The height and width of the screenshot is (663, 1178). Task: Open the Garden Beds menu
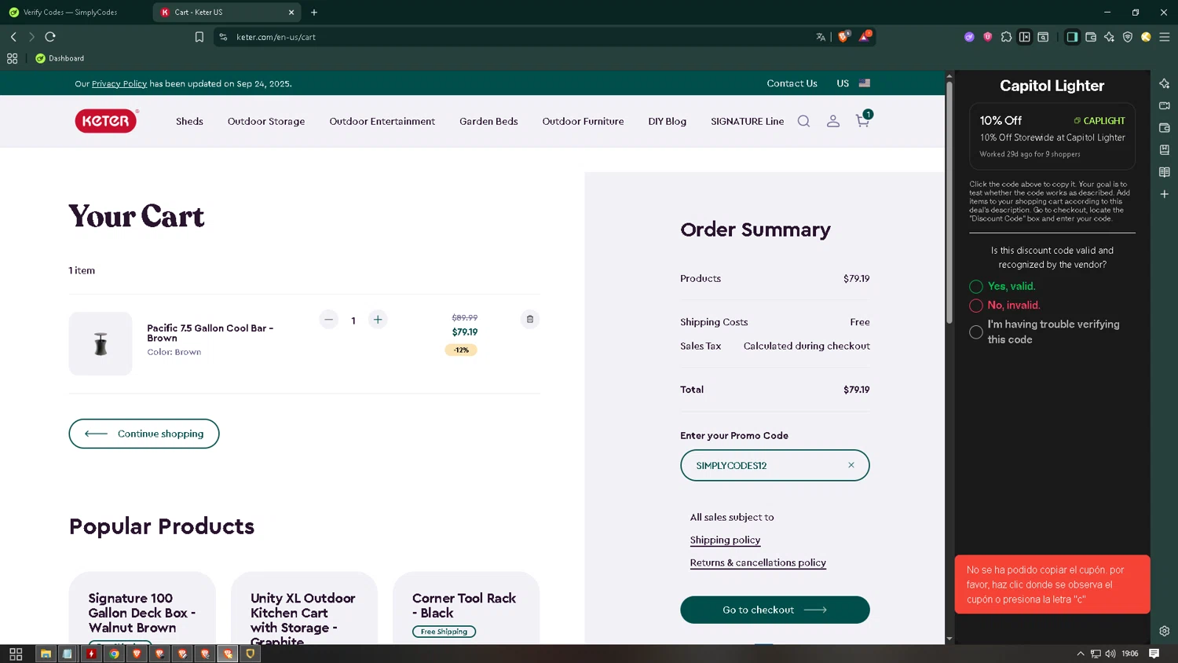[x=488, y=121]
